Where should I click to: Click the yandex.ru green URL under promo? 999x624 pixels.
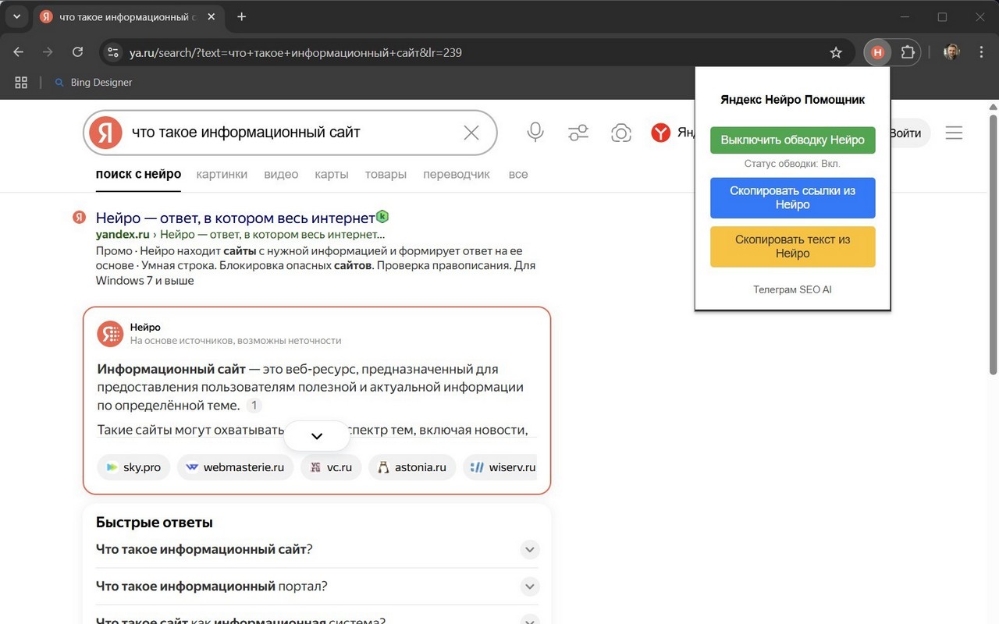(x=123, y=234)
